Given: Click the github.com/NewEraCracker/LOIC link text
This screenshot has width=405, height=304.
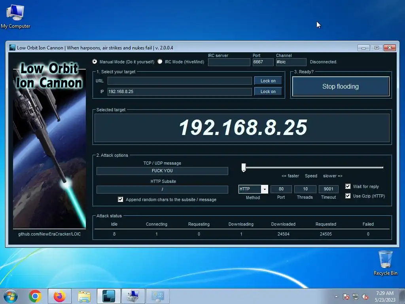Looking at the screenshot, I should (x=49, y=234).
